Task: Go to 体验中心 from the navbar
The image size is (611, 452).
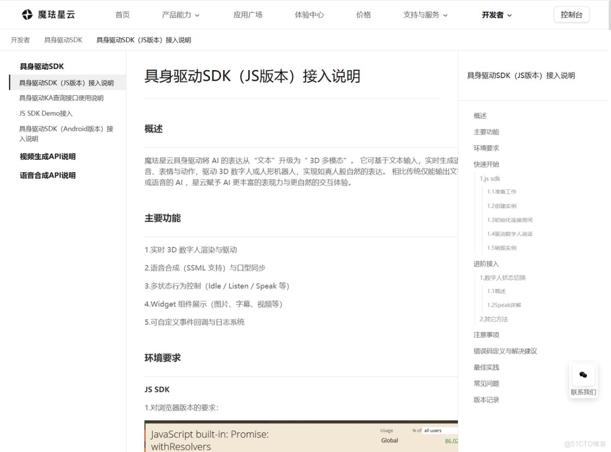Action: (309, 14)
